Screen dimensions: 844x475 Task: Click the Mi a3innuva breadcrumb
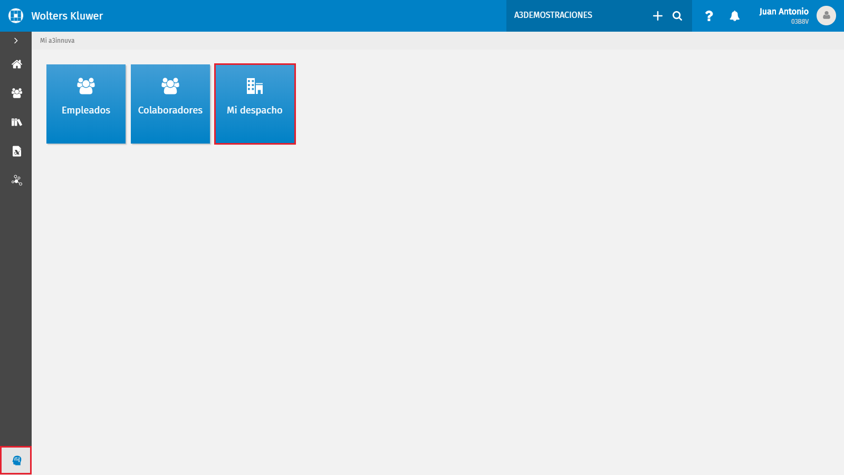[x=57, y=41]
